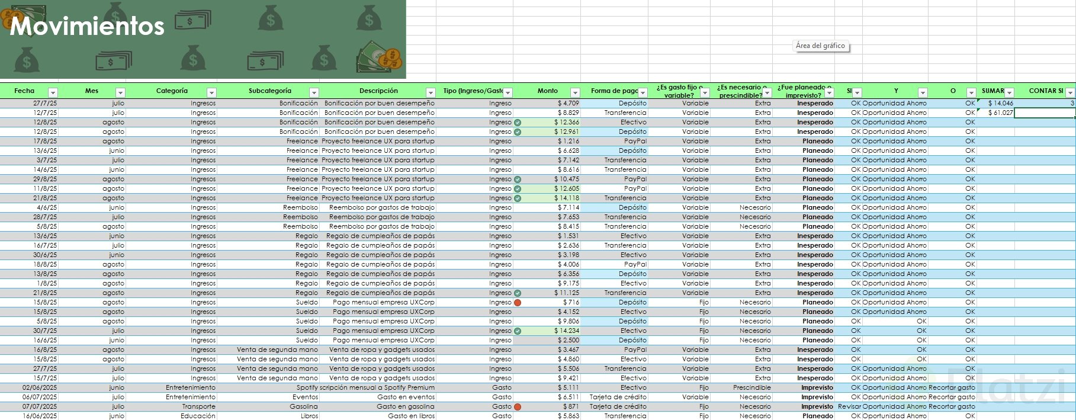Select the empty active cell under CONTAR SI value 3

1045,113
